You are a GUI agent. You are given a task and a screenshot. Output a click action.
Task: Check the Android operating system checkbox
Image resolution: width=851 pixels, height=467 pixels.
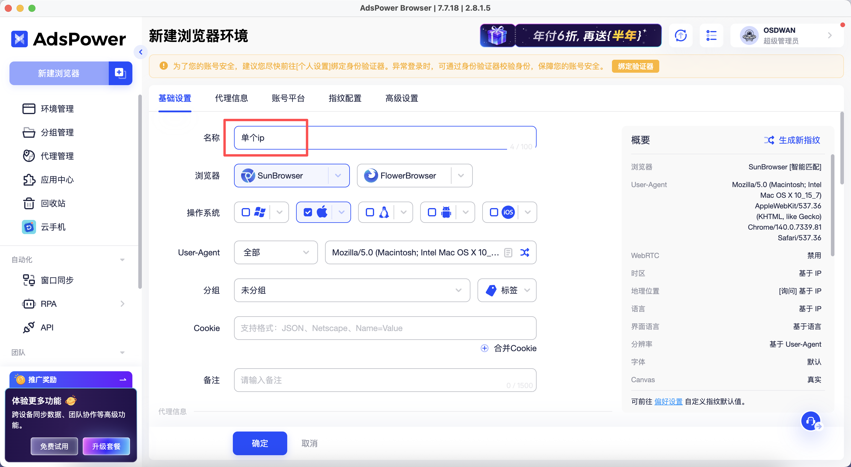click(x=432, y=212)
